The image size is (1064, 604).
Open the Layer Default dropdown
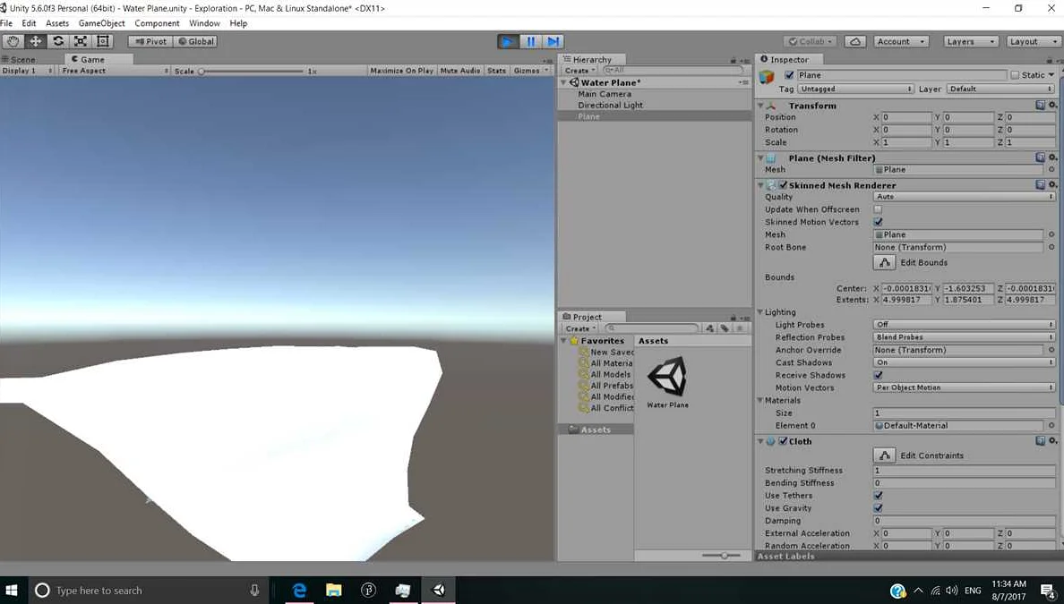pos(1000,89)
